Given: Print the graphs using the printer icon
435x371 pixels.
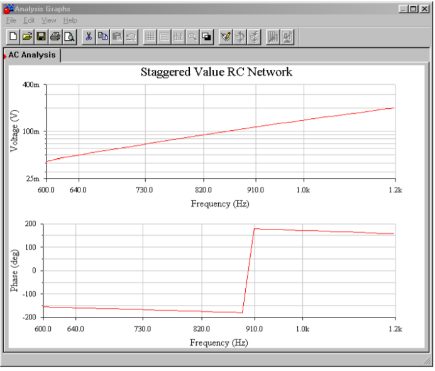Looking at the screenshot, I should (x=55, y=36).
